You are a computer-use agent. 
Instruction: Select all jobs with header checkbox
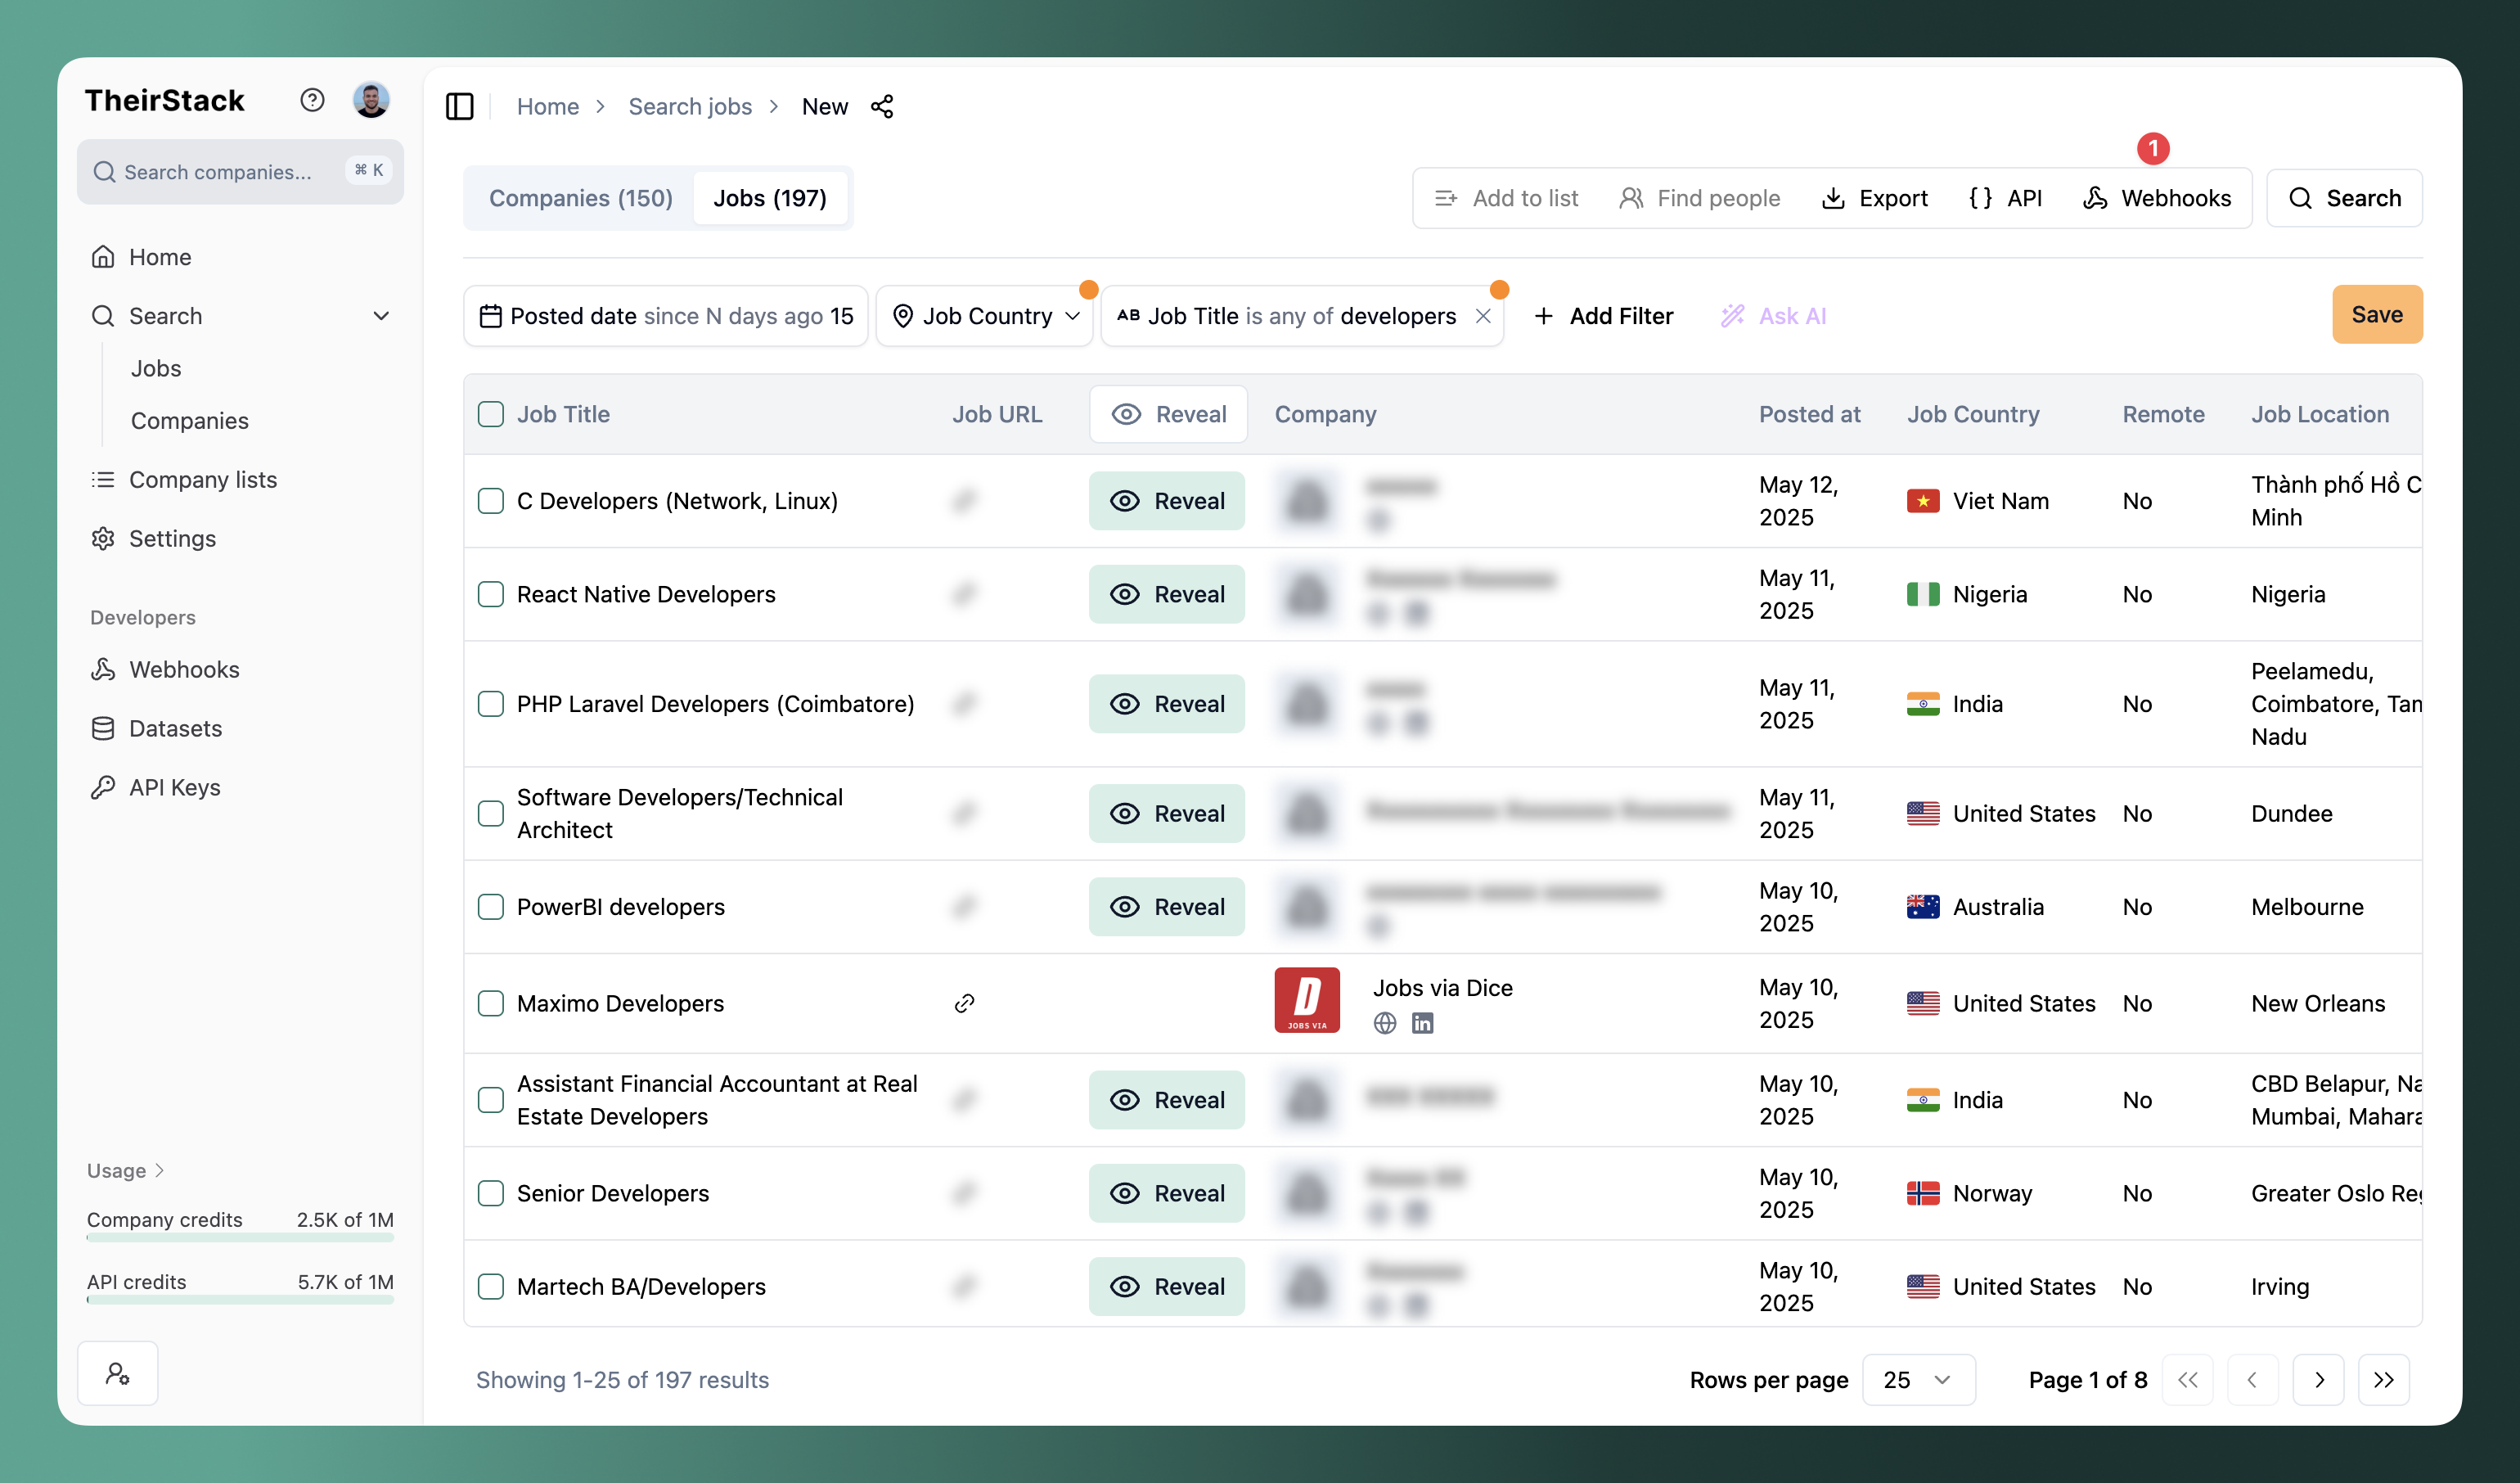point(491,414)
